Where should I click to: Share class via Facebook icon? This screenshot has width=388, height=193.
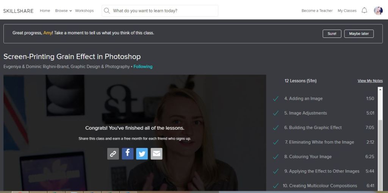coord(127,154)
